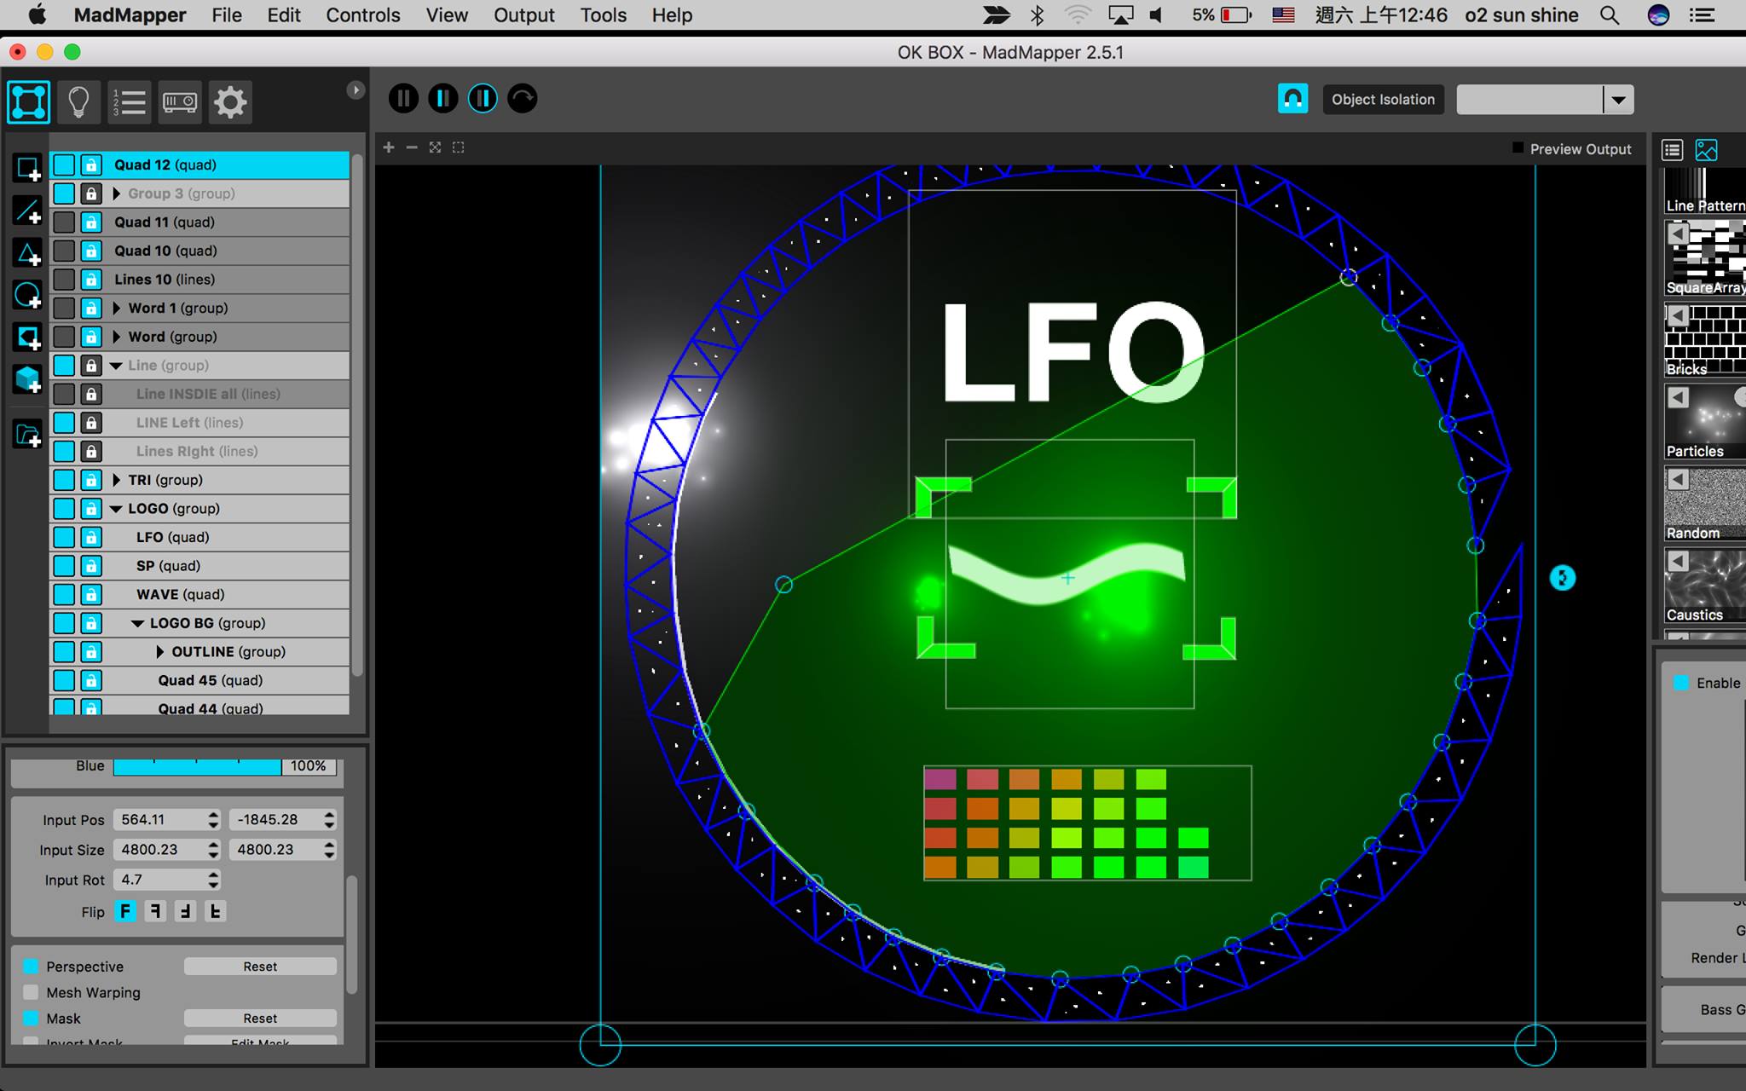Viewport: 1746px width, 1091px height.
Task: Enable the Mesh Warping checkbox
Action: [x=31, y=992]
